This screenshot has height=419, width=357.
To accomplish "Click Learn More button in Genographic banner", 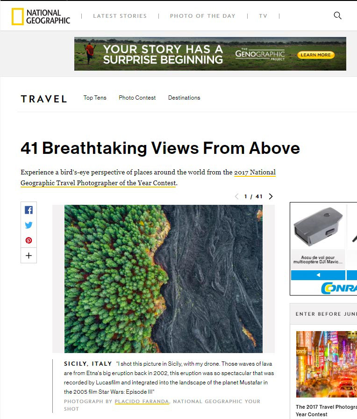I will 316,55.
